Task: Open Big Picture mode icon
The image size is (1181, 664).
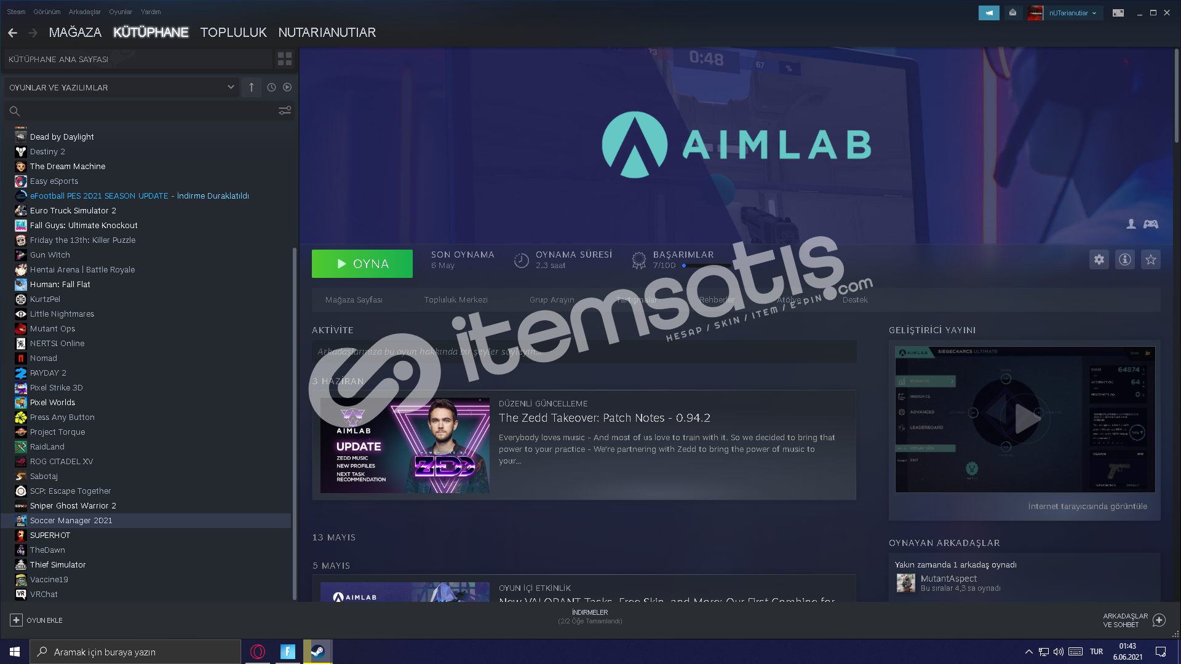Action: (x=1118, y=13)
